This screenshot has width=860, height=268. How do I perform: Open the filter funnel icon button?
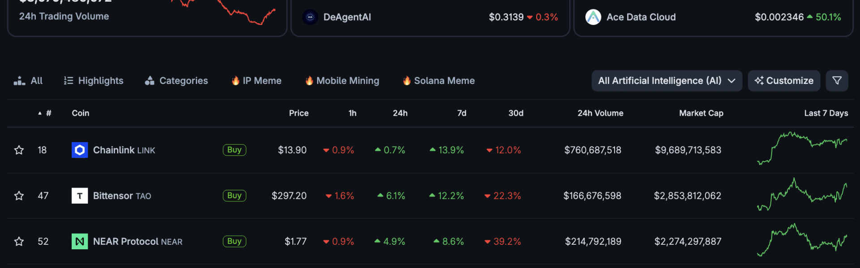(837, 81)
